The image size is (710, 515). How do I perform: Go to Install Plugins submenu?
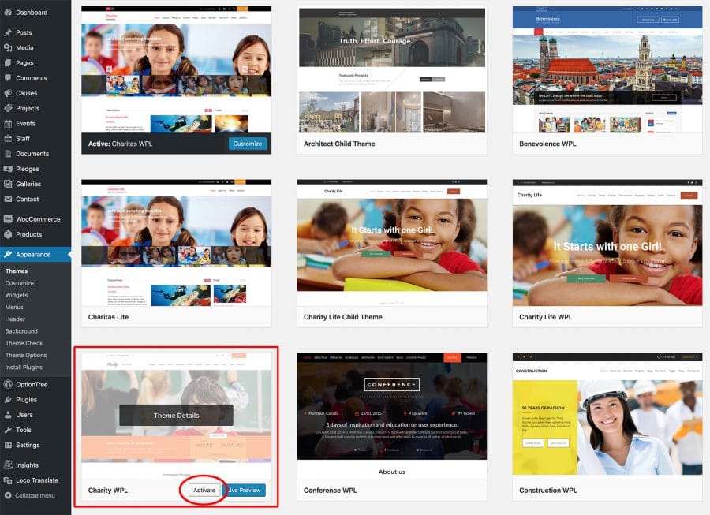click(24, 368)
